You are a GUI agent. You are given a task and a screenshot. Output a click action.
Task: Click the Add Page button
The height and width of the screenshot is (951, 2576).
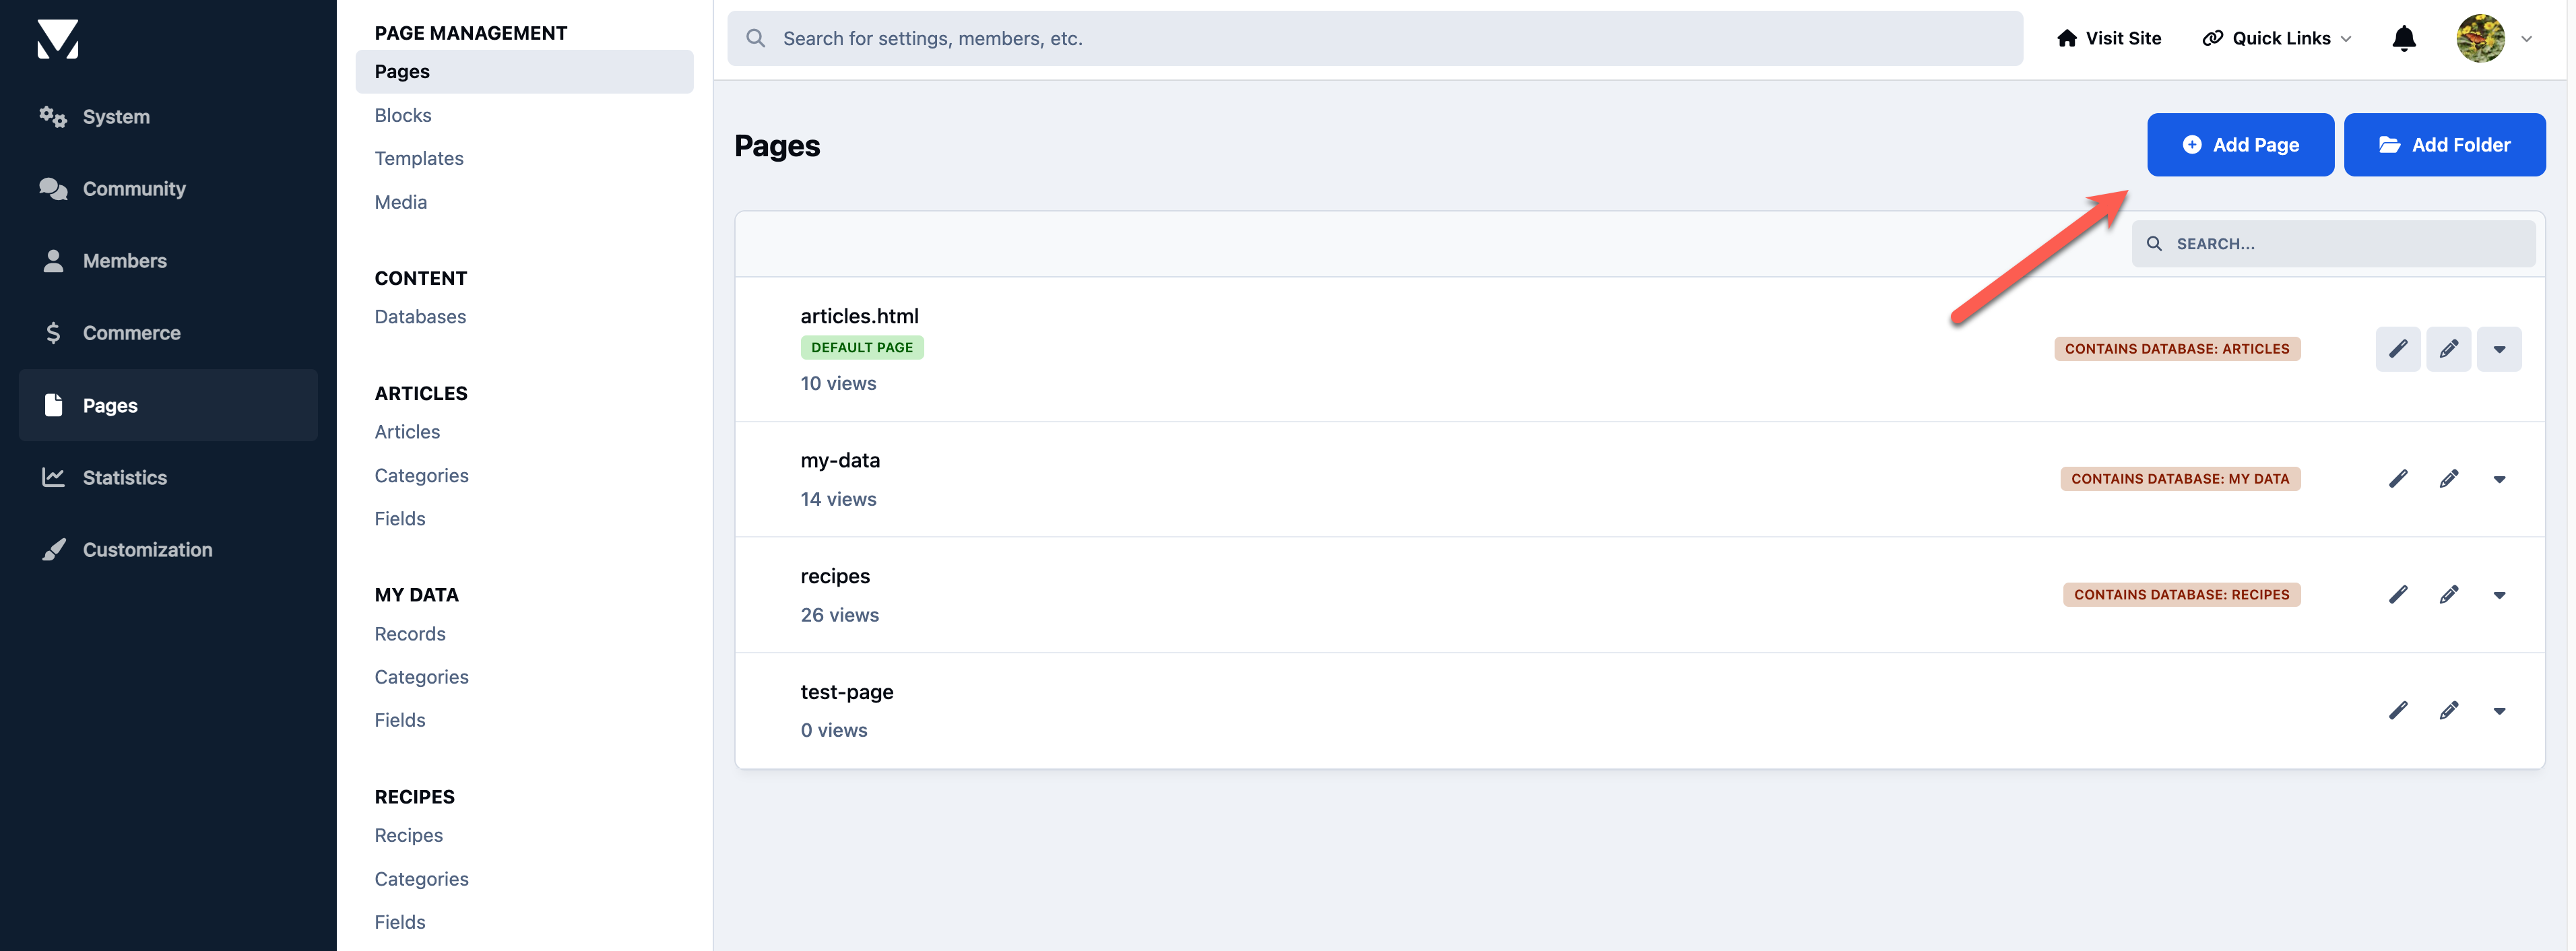(x=2240, y=145)
